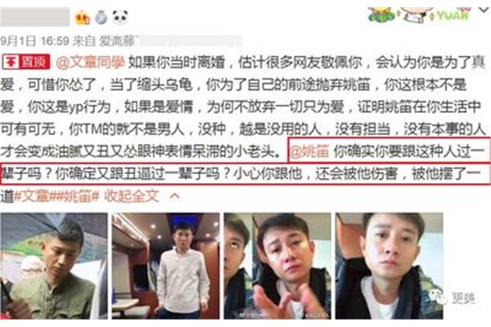Click the 爱离藤 post source link

pyautogui.click(x=117, y=41)
